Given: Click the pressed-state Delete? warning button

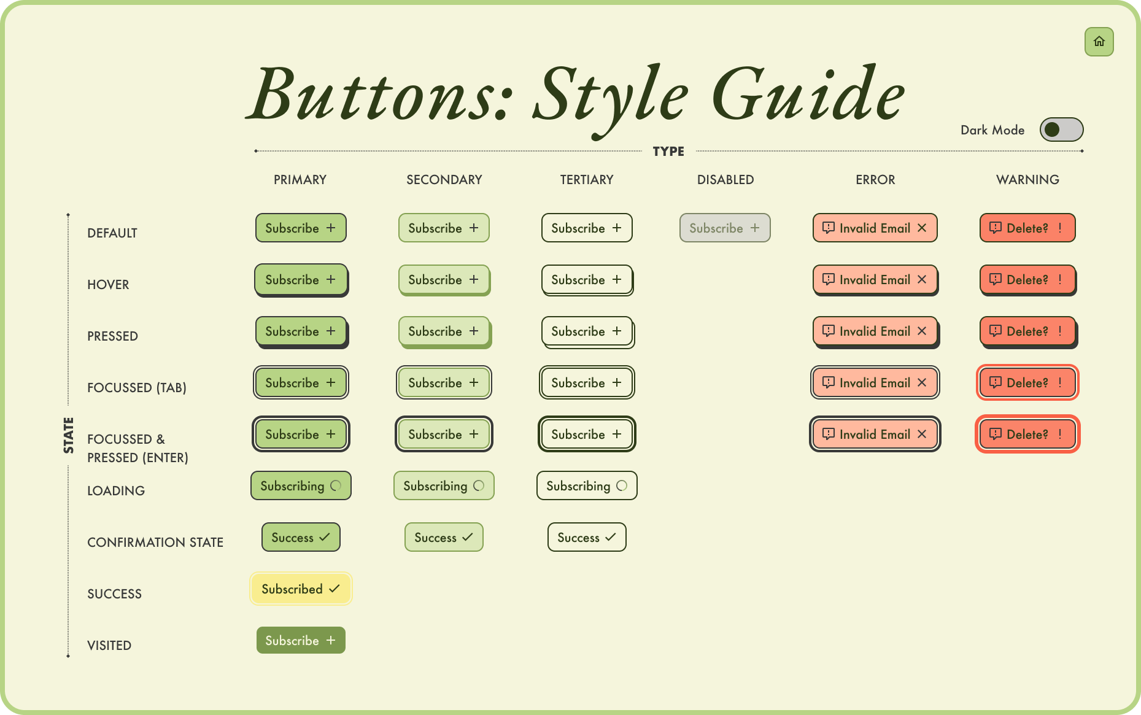Looking at the screenshot, I should (1027, 331).
